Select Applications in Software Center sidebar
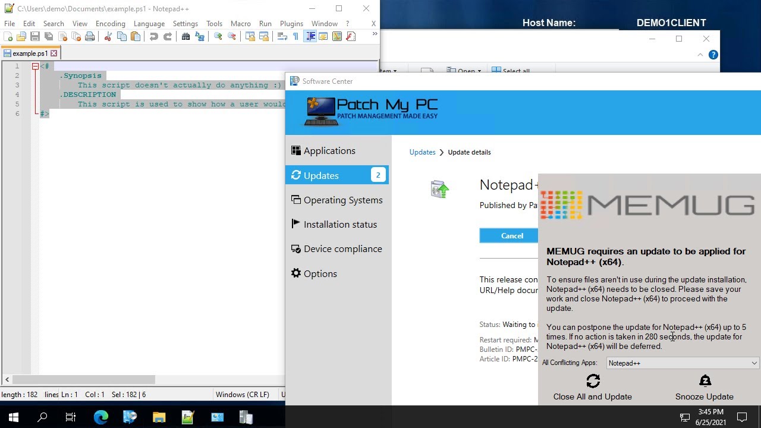Image resolution: width=761 pixels, height=428 pixels. point(337,151)
